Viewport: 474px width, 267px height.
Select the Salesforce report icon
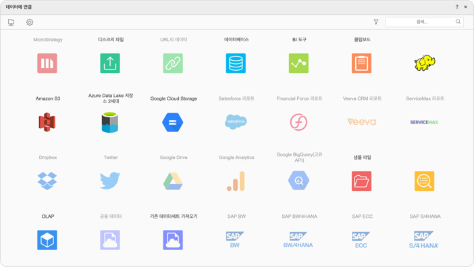[236, 122]
